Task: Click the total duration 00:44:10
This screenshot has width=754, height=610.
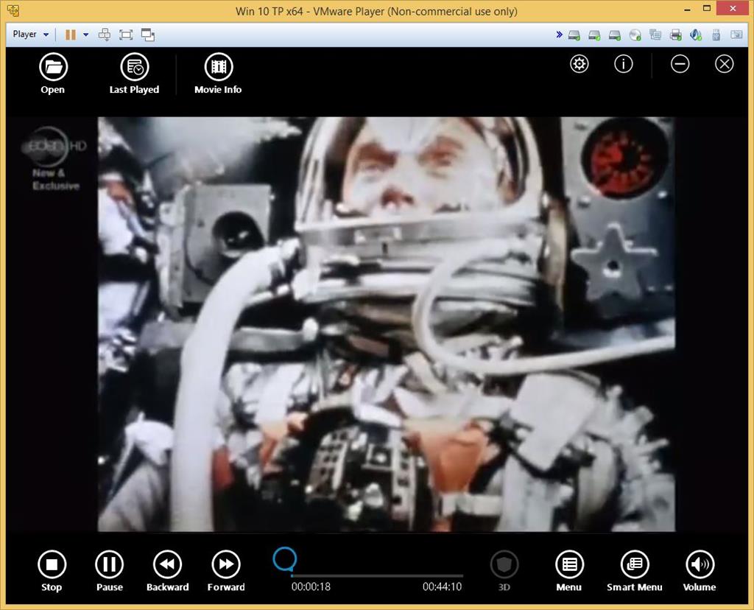Action: click(x=442, y=587)
